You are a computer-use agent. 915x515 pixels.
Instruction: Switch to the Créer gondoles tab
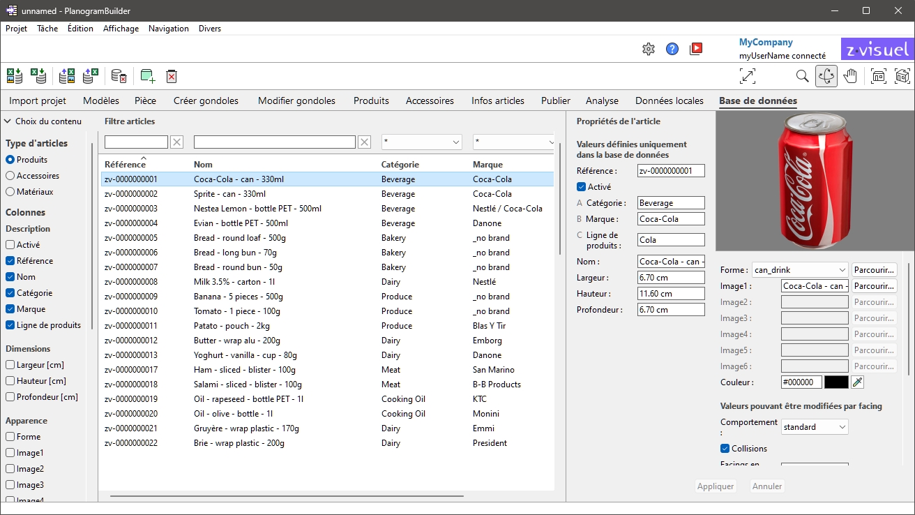coord(206,100)
